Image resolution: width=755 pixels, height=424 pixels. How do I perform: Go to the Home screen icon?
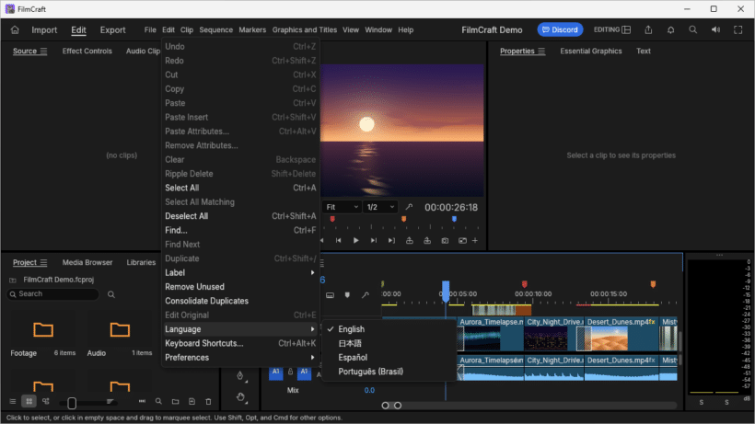tap(15, 29)
